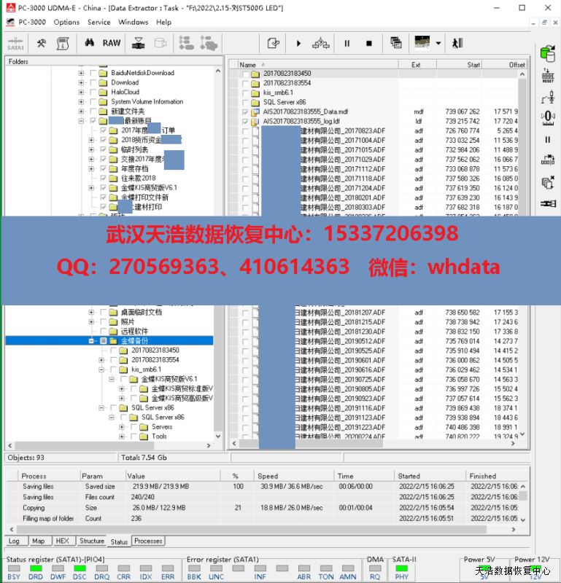This screenshot has height=583, width=561.
Task: Open the dropdown arrow beside the map icon
Action: pyautogui.click(x=438, y=44)
